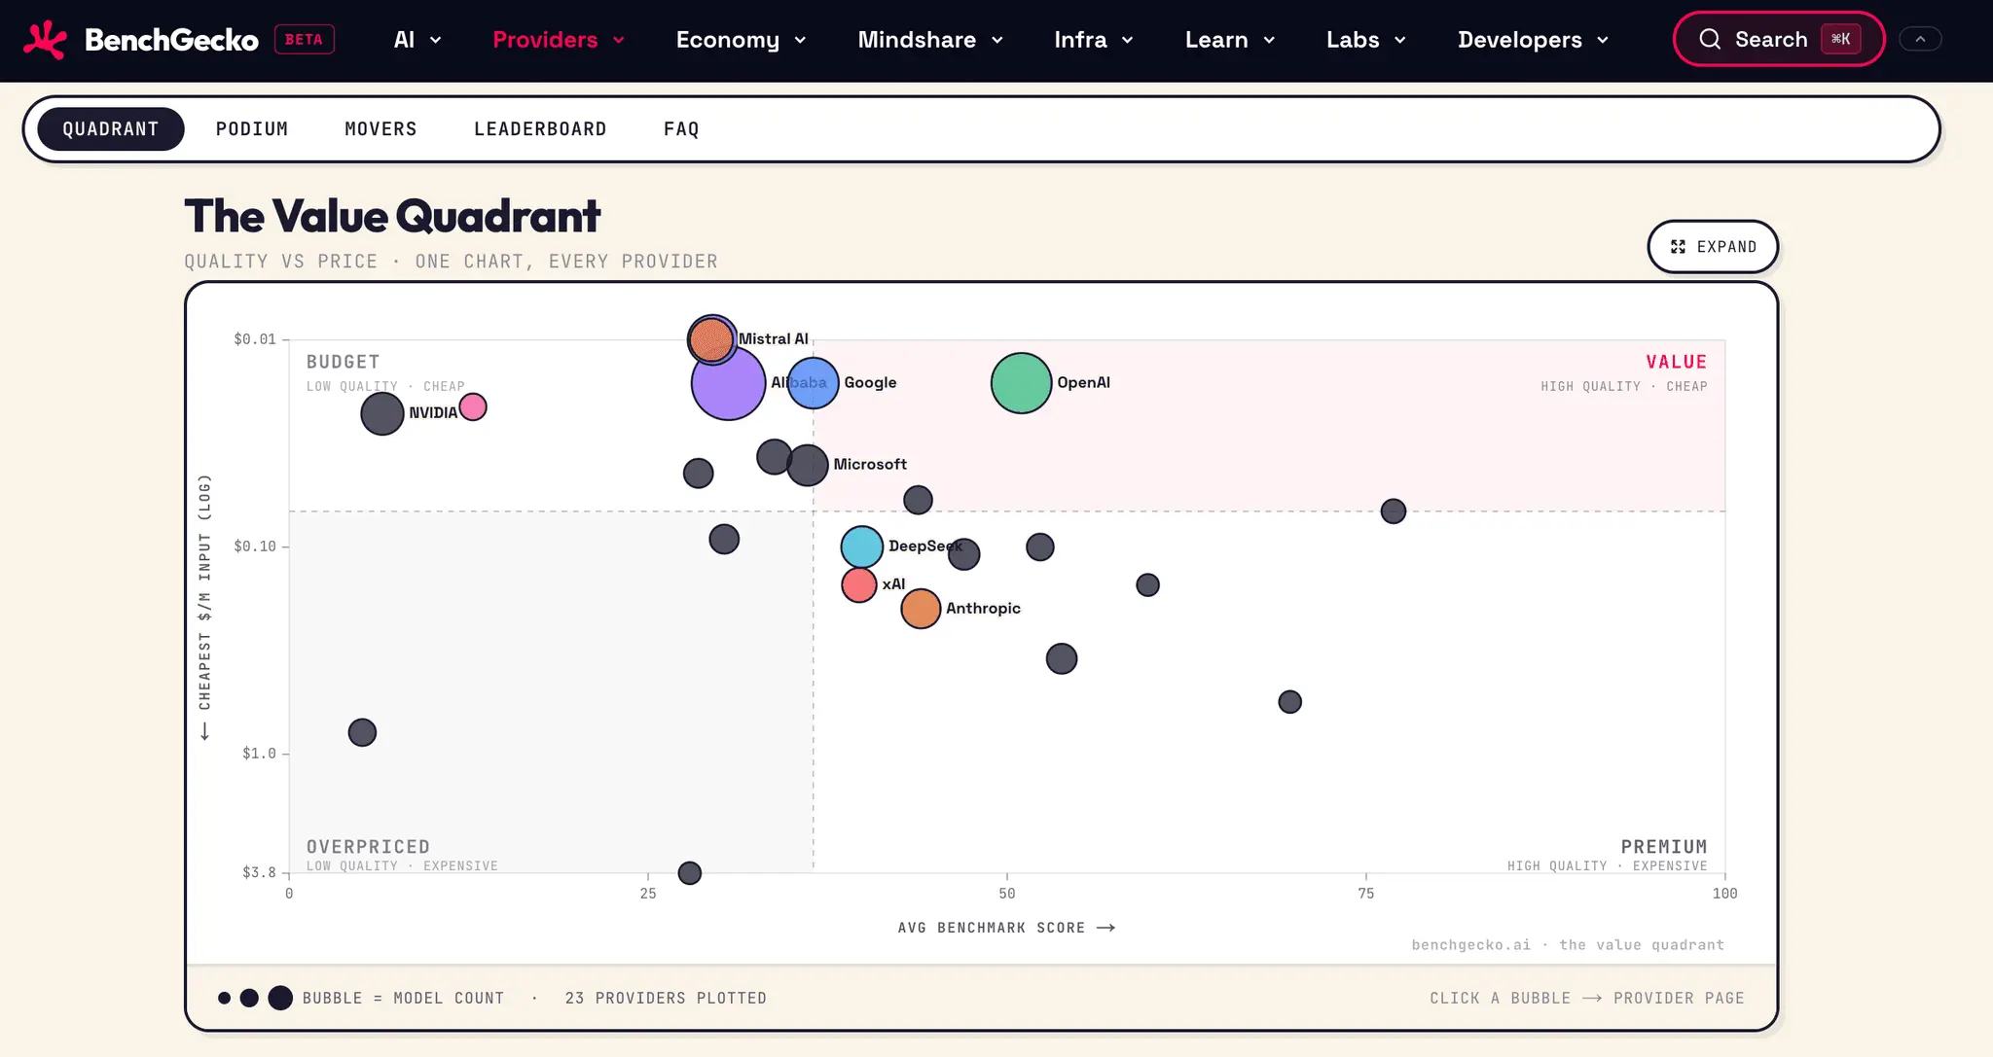Click the red 'VALUE' quadrant label
Screen dimensions: 1993x1057
click(1677, 362)
